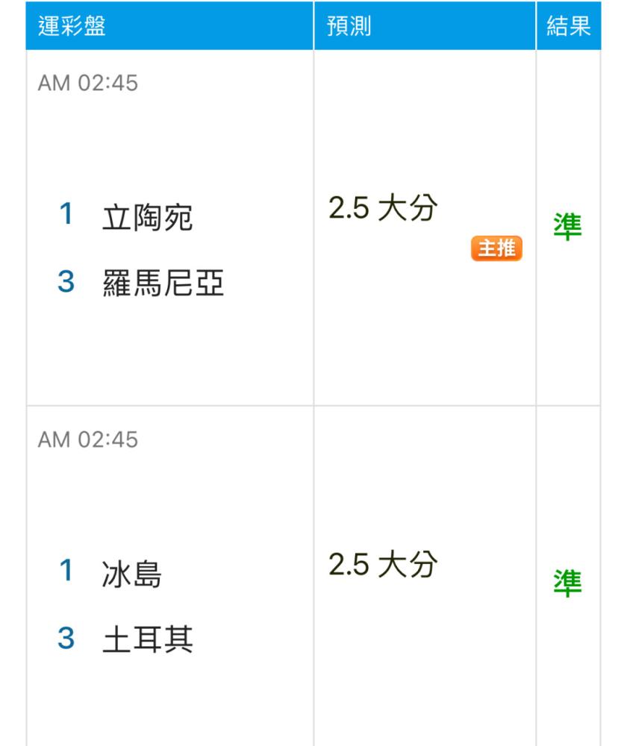The image size is (627, 746).
Task: Open the 羅馬尼亞 team name
Action: (163, 283)
